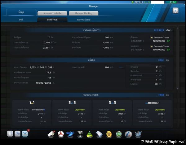Click the Semi-Pro league row
The height and width of the screenshot is (145, 186).
146,71
